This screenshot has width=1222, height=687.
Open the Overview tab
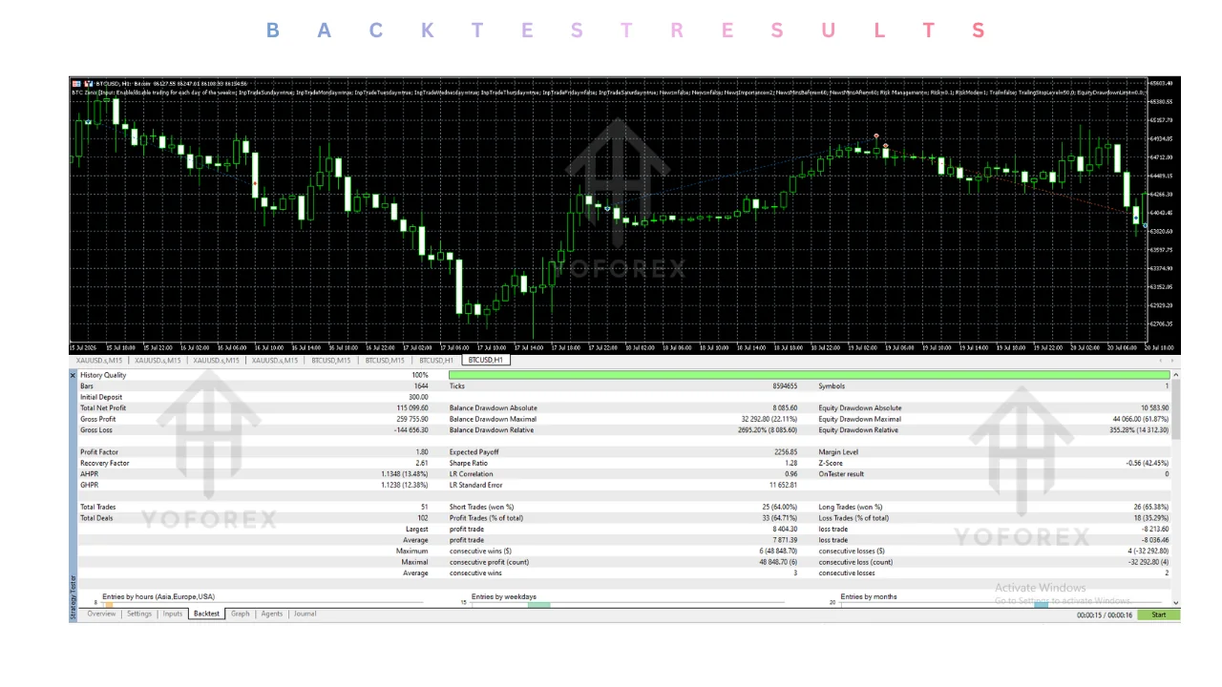(102, 614)
